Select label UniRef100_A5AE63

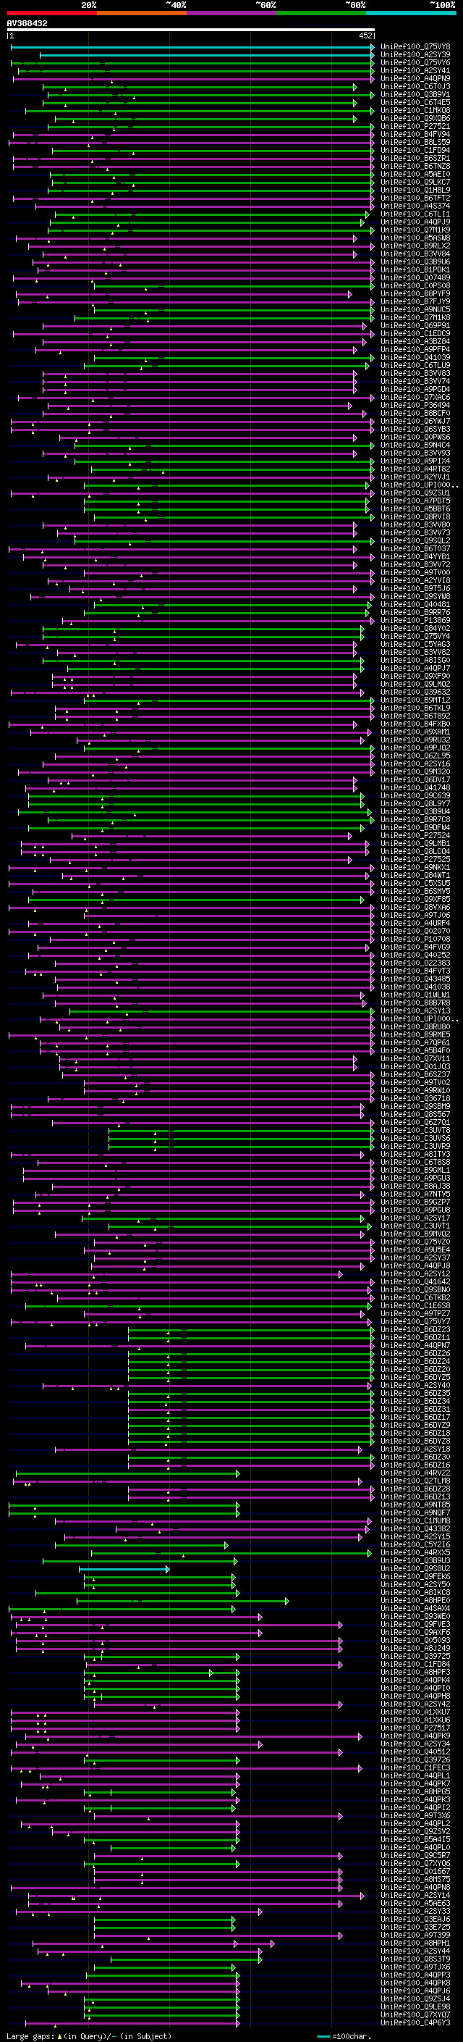[415, 1902]
